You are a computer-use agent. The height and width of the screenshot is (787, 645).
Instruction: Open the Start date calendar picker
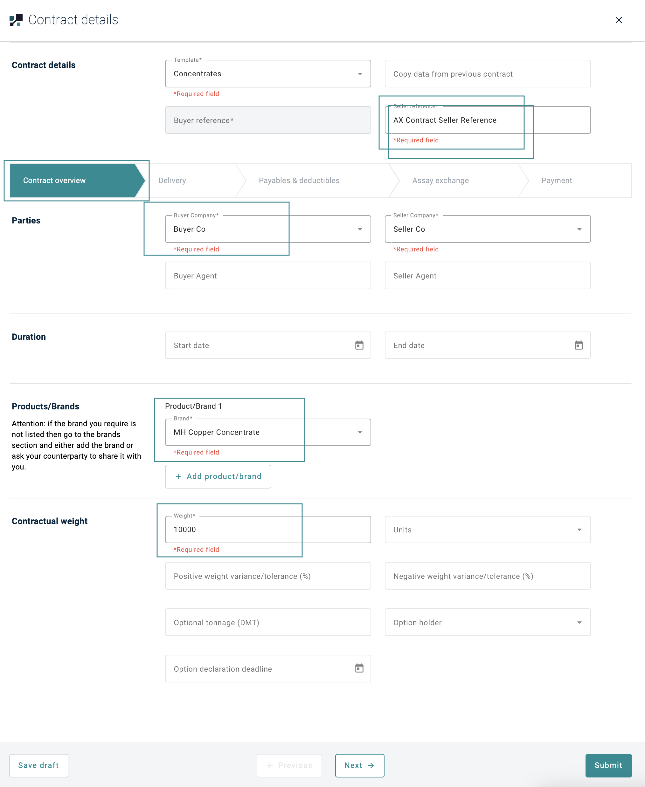pos(359,345)
